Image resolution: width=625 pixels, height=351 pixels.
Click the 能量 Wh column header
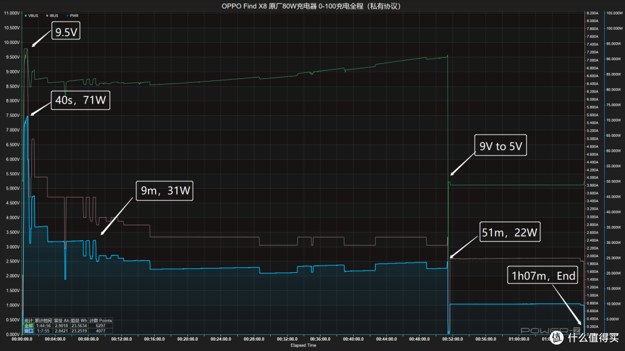[79, 320]
